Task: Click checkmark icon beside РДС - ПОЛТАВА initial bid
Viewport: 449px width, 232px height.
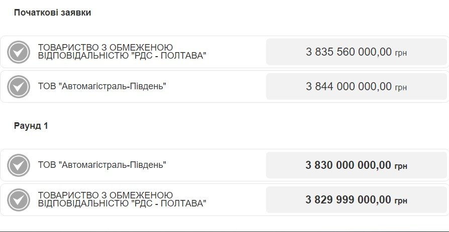Action: [19, 52]
